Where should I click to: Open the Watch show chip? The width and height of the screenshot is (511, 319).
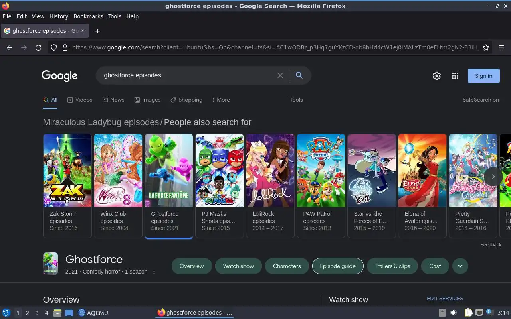(x=238, y=266)
